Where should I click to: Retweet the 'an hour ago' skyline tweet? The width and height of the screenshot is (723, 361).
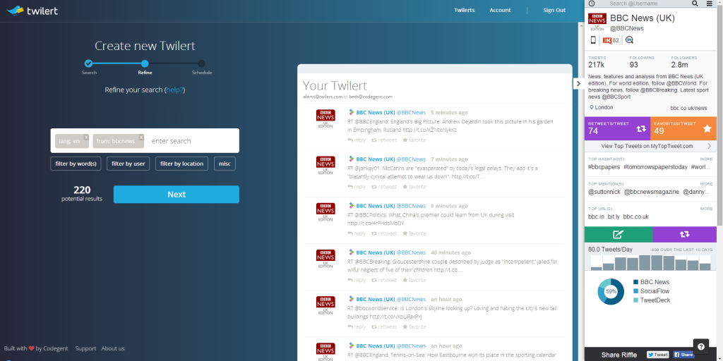click(x=384, y=327)
